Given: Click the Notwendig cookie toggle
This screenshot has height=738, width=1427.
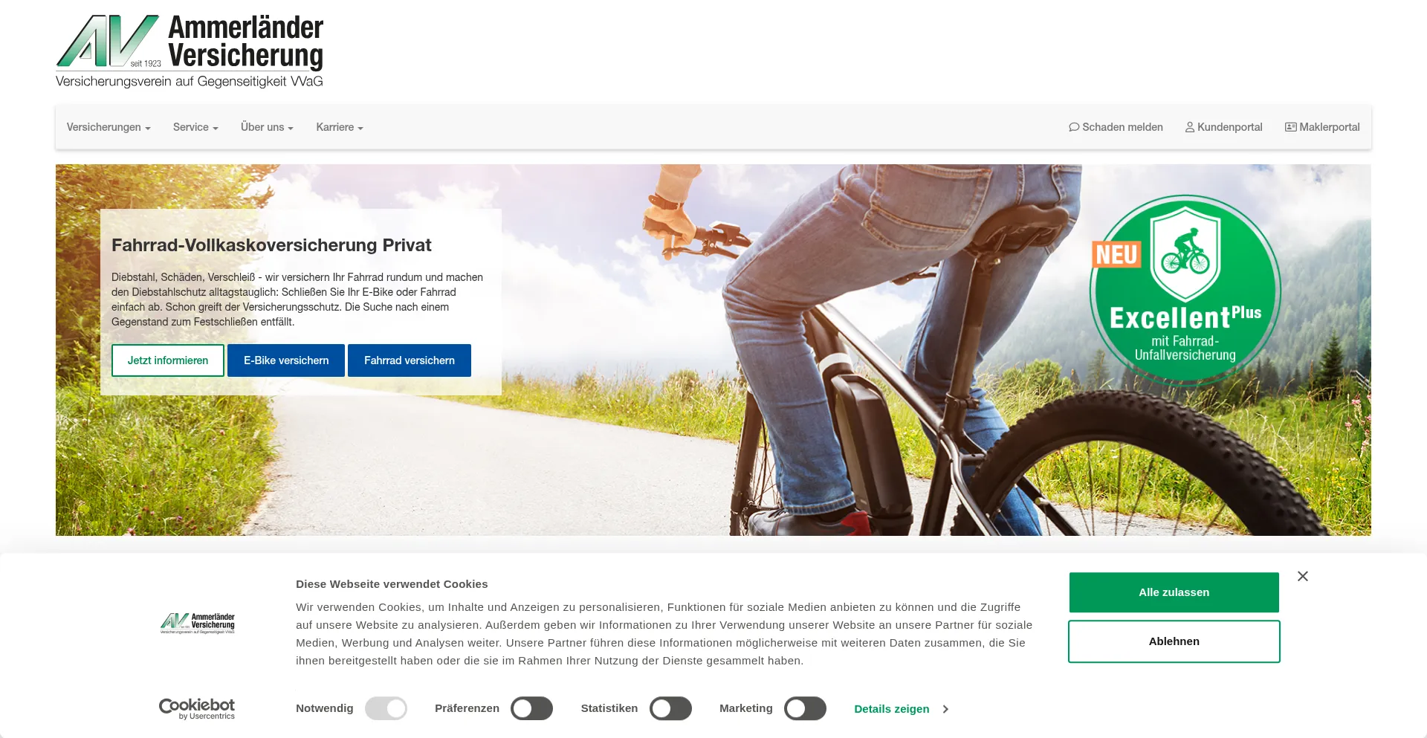Looking at the screenshot, I should (386, 708).
